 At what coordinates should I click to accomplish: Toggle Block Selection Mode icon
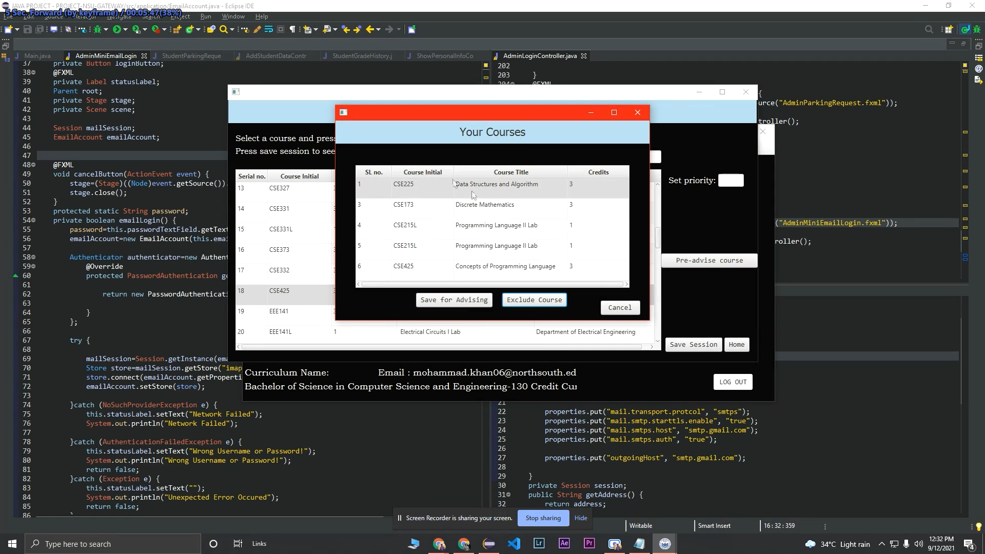tap(281, 29)
